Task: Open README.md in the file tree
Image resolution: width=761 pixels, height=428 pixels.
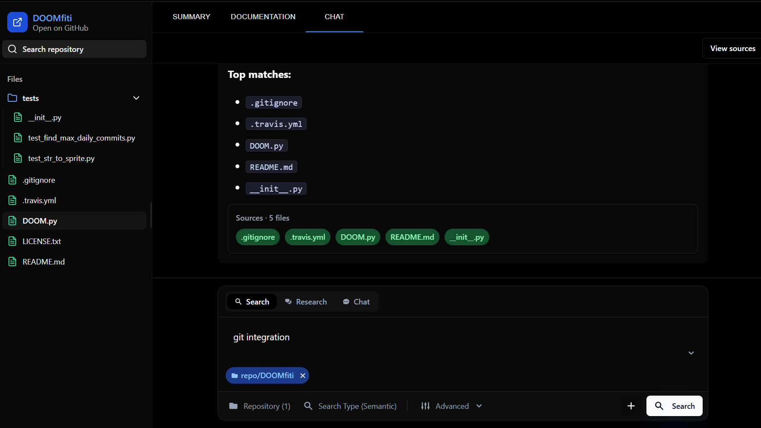Action: pos(43,261)
